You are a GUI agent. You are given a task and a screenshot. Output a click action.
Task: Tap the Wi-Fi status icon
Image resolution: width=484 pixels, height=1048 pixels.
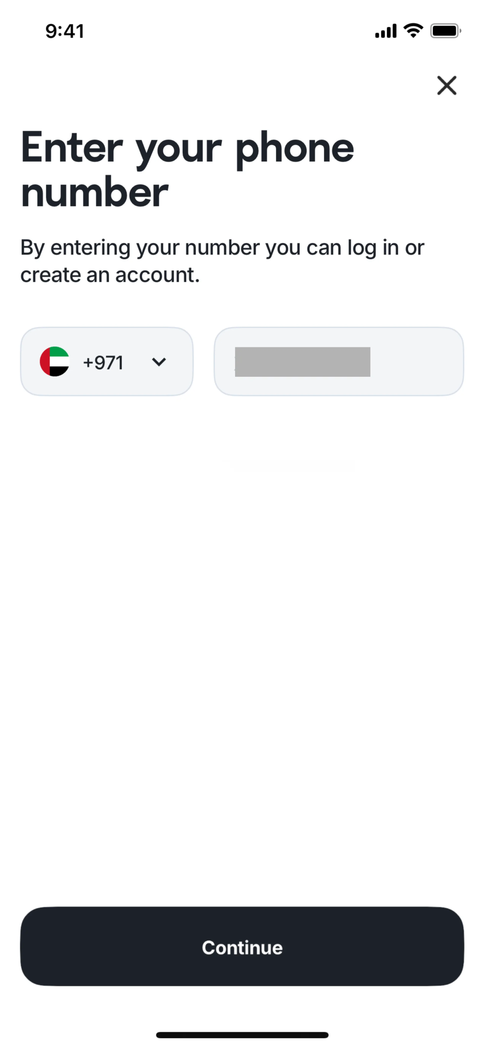pyautogui.click(x=413, y=31)
